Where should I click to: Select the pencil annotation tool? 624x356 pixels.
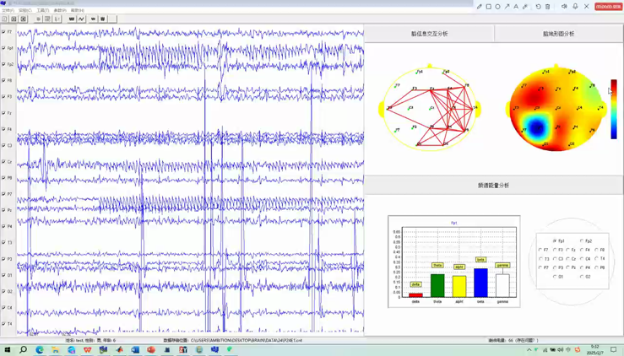pyautogui.click(x=480, y=7)
